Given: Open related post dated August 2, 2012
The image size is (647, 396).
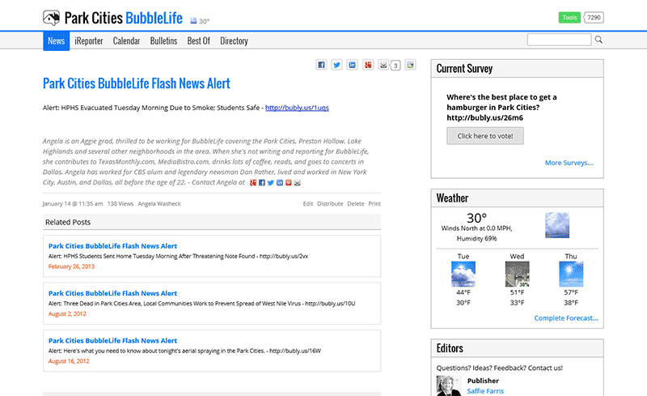Looking at the screenshot, I should 112,293.
